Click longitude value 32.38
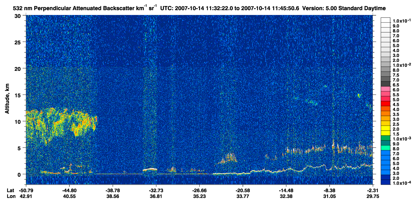Image resolution: width=414 pixels, height=212 pixels. [x=286, y=196]
